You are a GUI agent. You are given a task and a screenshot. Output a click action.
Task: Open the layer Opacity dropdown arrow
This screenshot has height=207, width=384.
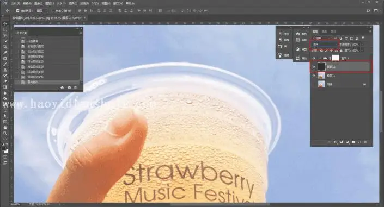click(x=362, y=45)
